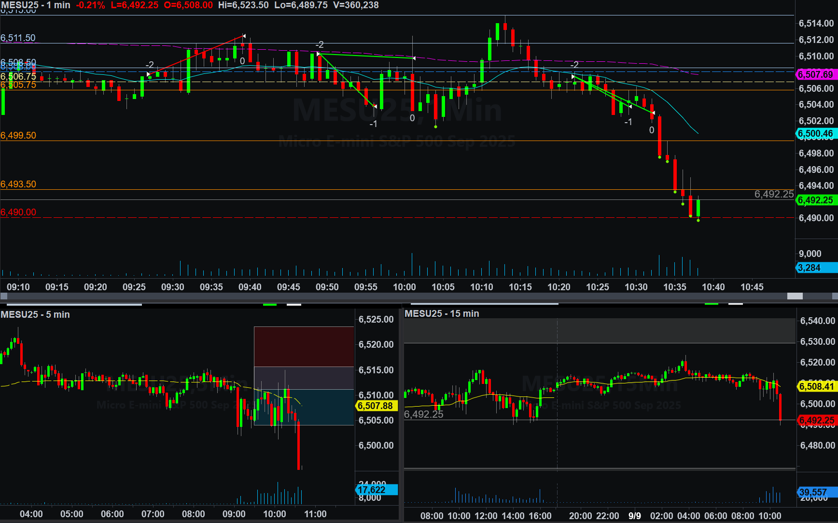The height and width of the screenshot is (523, 838).
Task: Click the 10:00 time label on 1 min axis
Action: tap(404, 287)
